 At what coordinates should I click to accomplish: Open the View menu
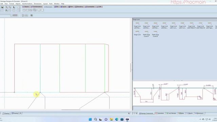click(x=6, y=4)
